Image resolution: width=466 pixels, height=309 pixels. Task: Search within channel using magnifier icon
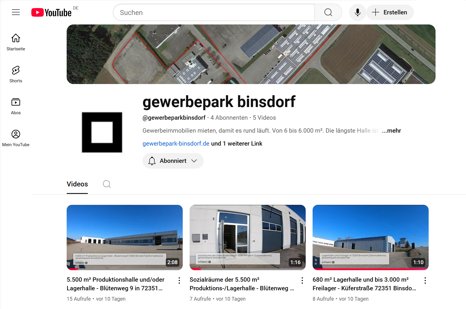(107, 184)
